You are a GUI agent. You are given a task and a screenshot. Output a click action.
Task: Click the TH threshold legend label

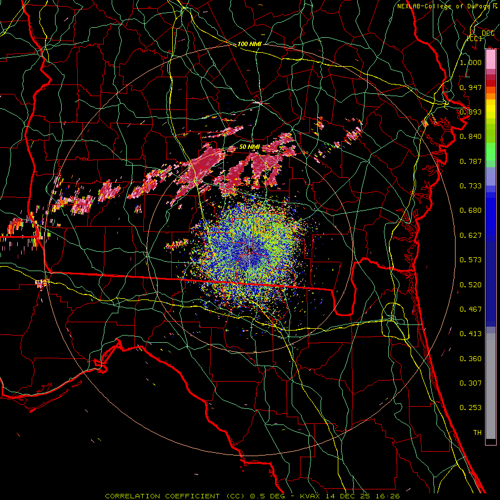click(477, 432)
